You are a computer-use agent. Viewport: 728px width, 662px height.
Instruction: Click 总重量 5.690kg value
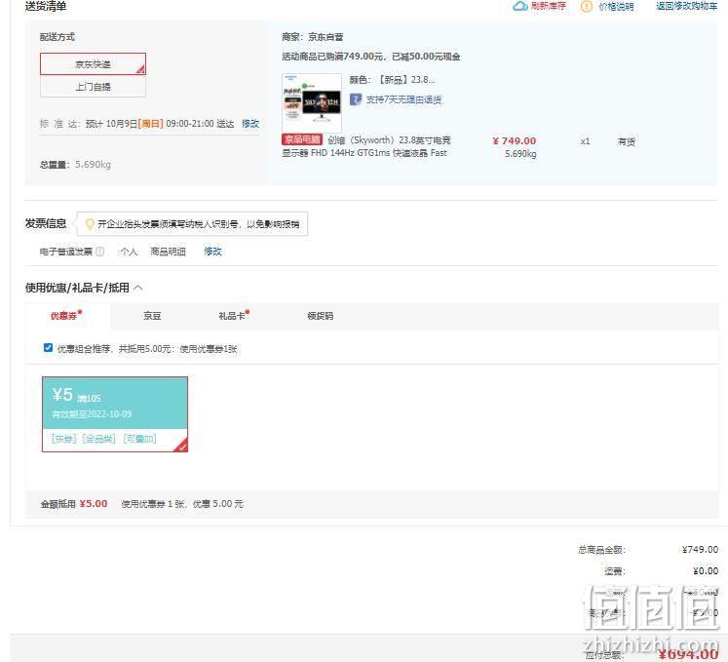(x=93, y=165)
